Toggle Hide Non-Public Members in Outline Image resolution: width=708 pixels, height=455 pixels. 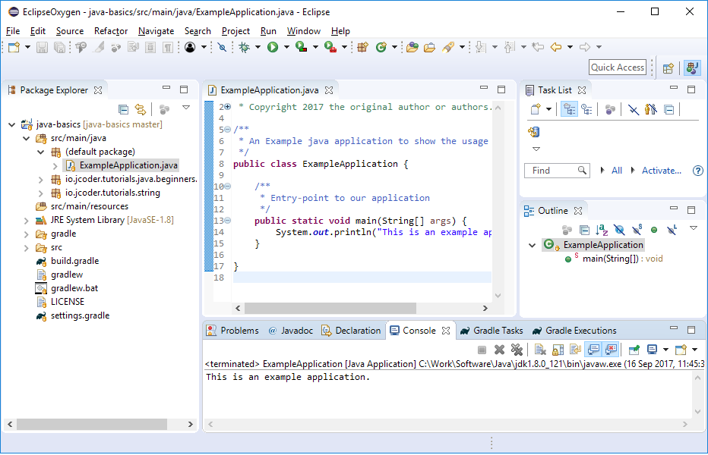[654, 230]
